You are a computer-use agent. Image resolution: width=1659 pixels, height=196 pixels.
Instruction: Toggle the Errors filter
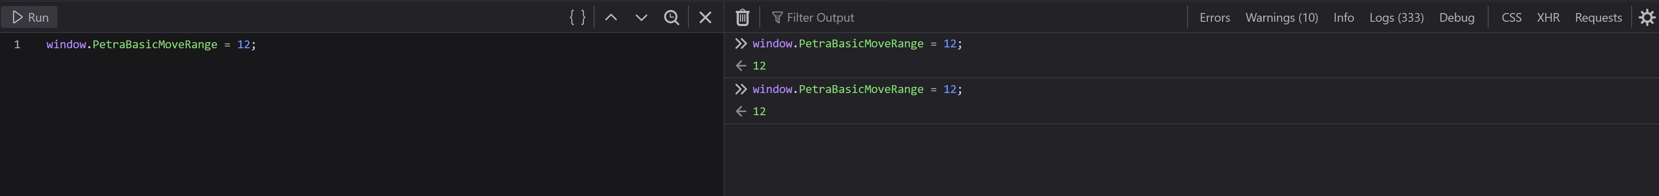(1214, 17)
